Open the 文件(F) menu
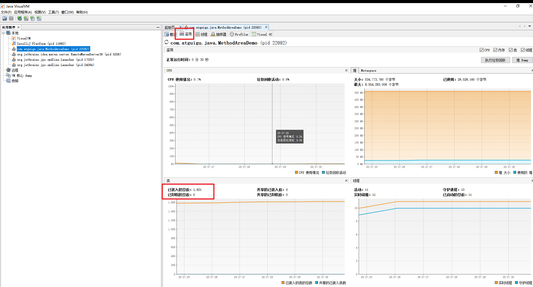This screenshot has width=533, height=287. pyautogui.click(x=6, y=12)
